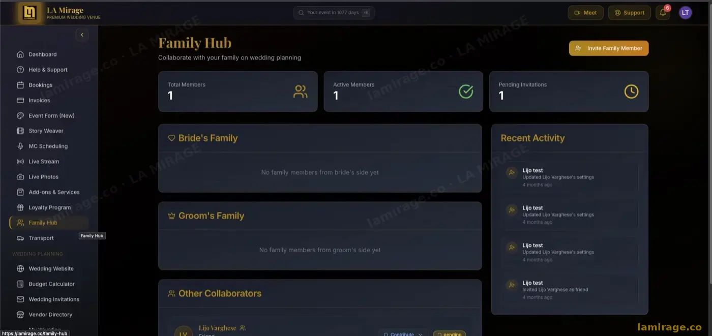Open the Live Photos camera icon
Screen dimensions: 712x336
(x=20, y=177)
